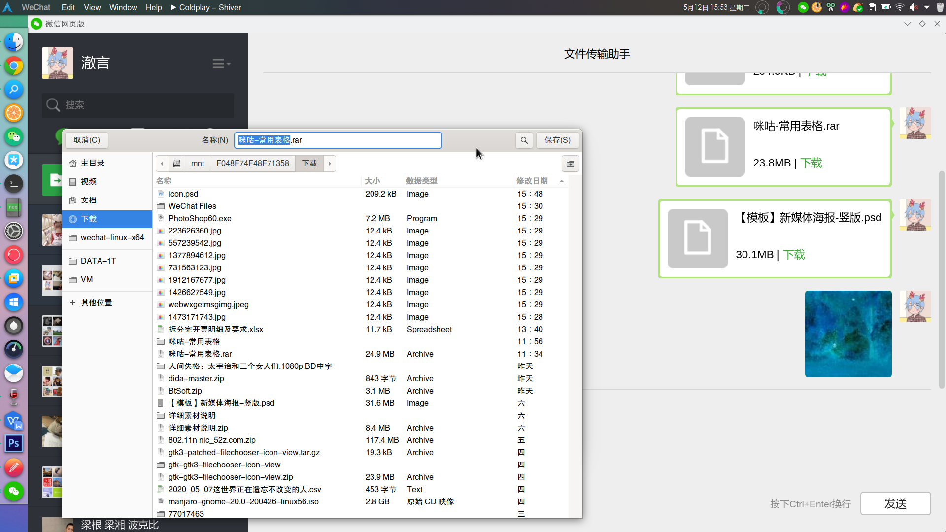The height and width of the screenshot is (532, 946).
Task: Click the 取消(C) cancel button
Action: pyautogui.click(x=87, y=140)
